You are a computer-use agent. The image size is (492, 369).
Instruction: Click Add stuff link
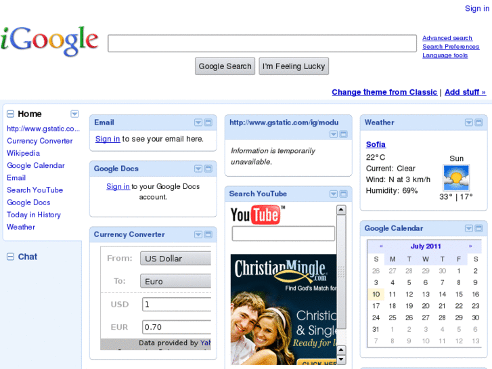pos(466,92)
